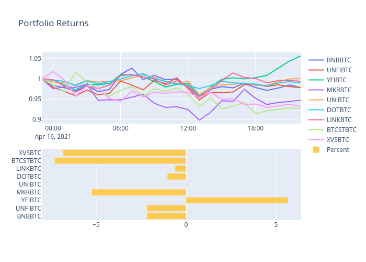Select the XVSBTC bar in chart
366x262 pixels.
(x=124, y=152)
